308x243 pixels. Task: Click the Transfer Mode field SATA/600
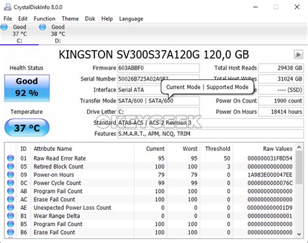click(159, 101)
